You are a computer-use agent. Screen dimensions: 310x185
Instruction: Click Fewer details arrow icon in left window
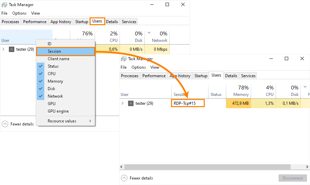[5, 124]
